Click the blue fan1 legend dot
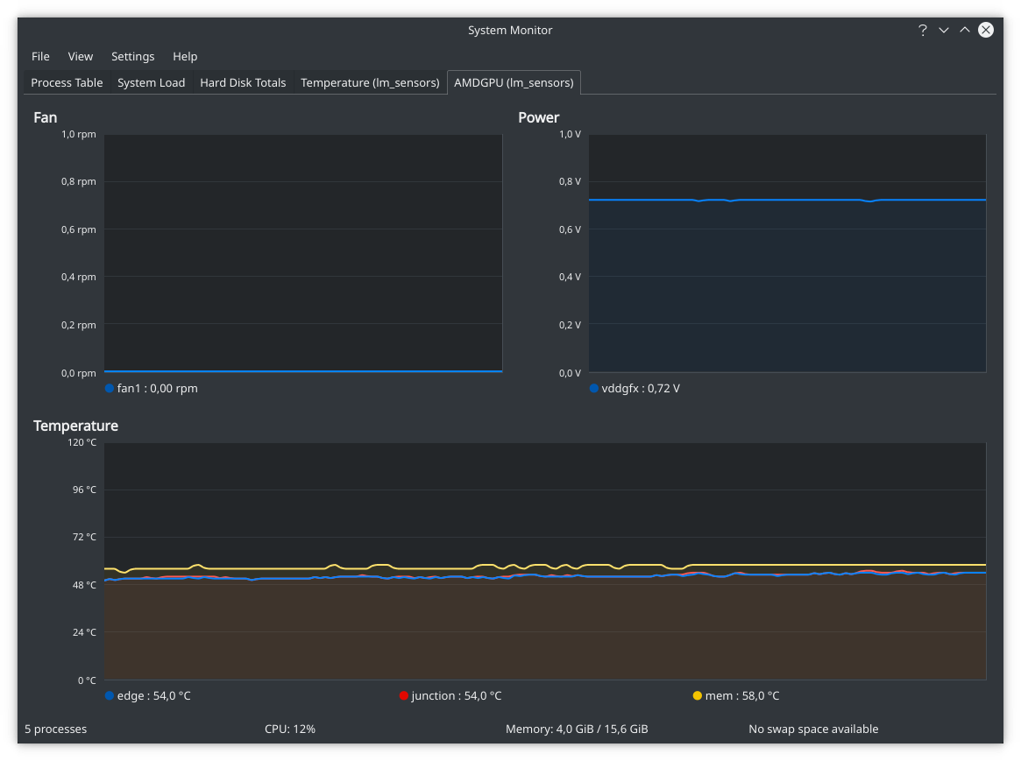Screen dimensions: 1021x761 (x=110, y=388)
